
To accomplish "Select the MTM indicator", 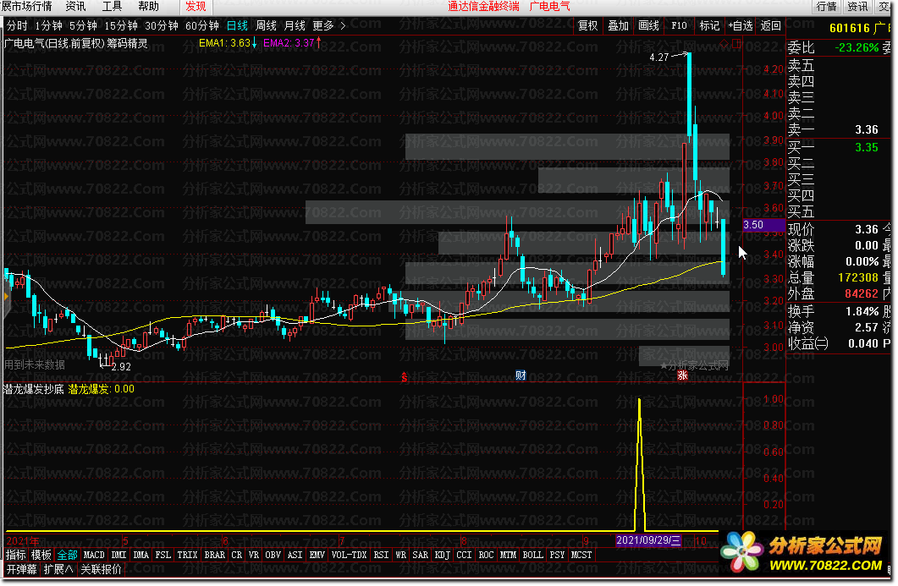I will tap(508, 555).
